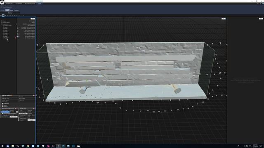Open the Result model dropdown arrow
Image resolution: width=264 pixels, height=148 pixels.
(17, 112)
